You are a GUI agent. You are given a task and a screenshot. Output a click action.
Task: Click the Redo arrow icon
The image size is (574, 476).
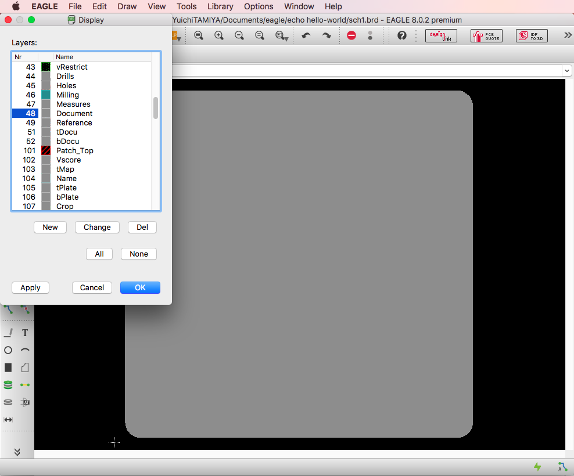pos(327,35)
